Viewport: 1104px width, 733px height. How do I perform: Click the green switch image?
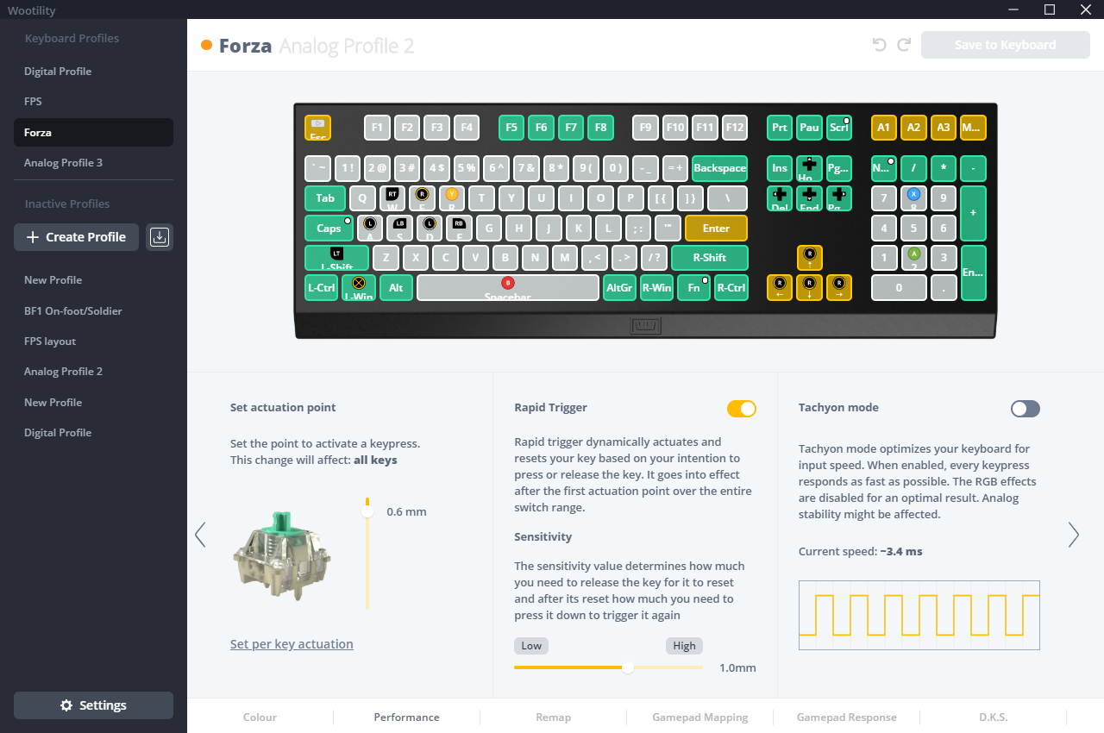point(282,555)
